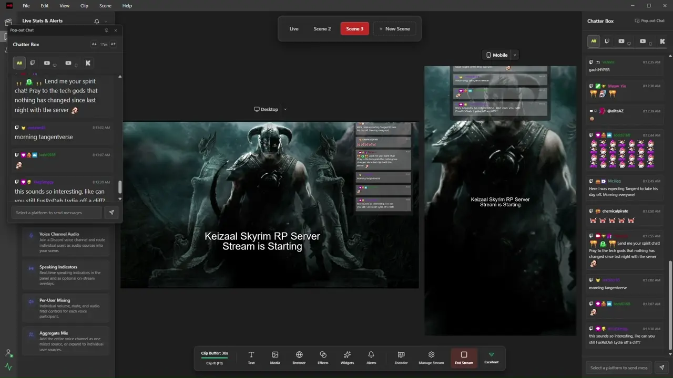Viewport: 673px width, 378px height.
Task: Click the End Stream button
Action: 464,358
